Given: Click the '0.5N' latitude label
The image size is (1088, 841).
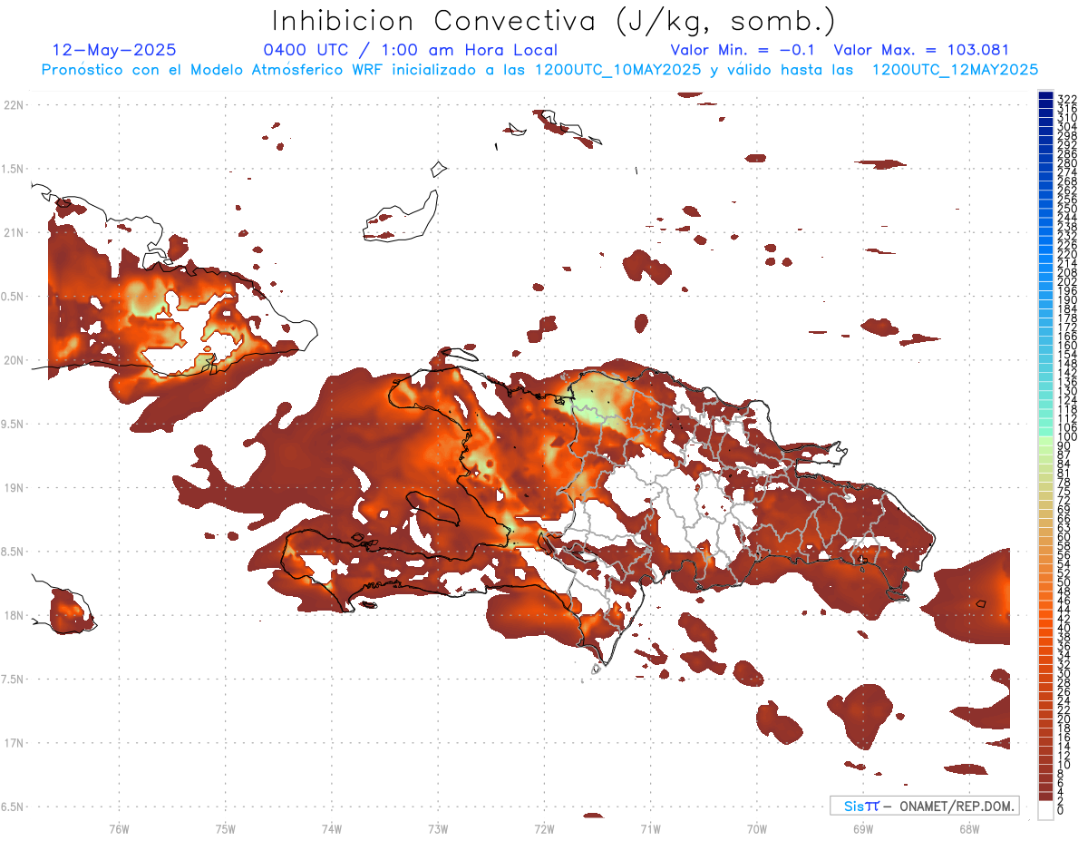Looking at the screenshot, I should click(13, 297).
